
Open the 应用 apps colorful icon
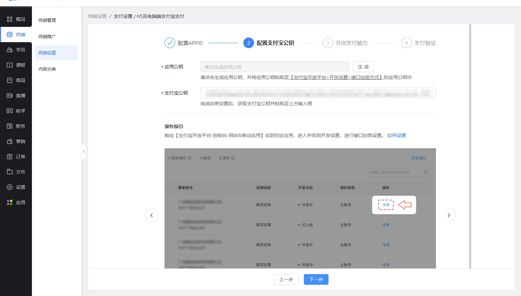tap(10, 202)
